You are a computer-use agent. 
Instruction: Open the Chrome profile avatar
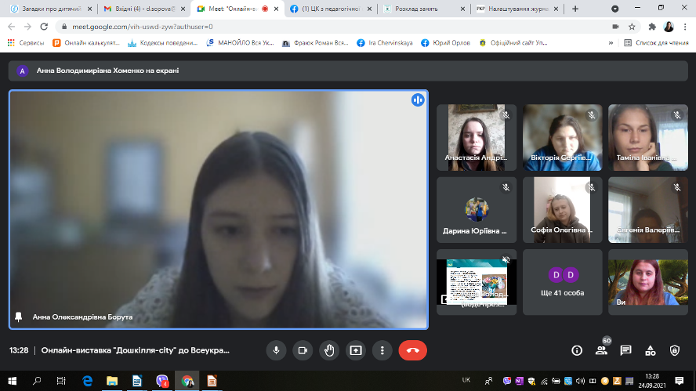coord(669,27)
